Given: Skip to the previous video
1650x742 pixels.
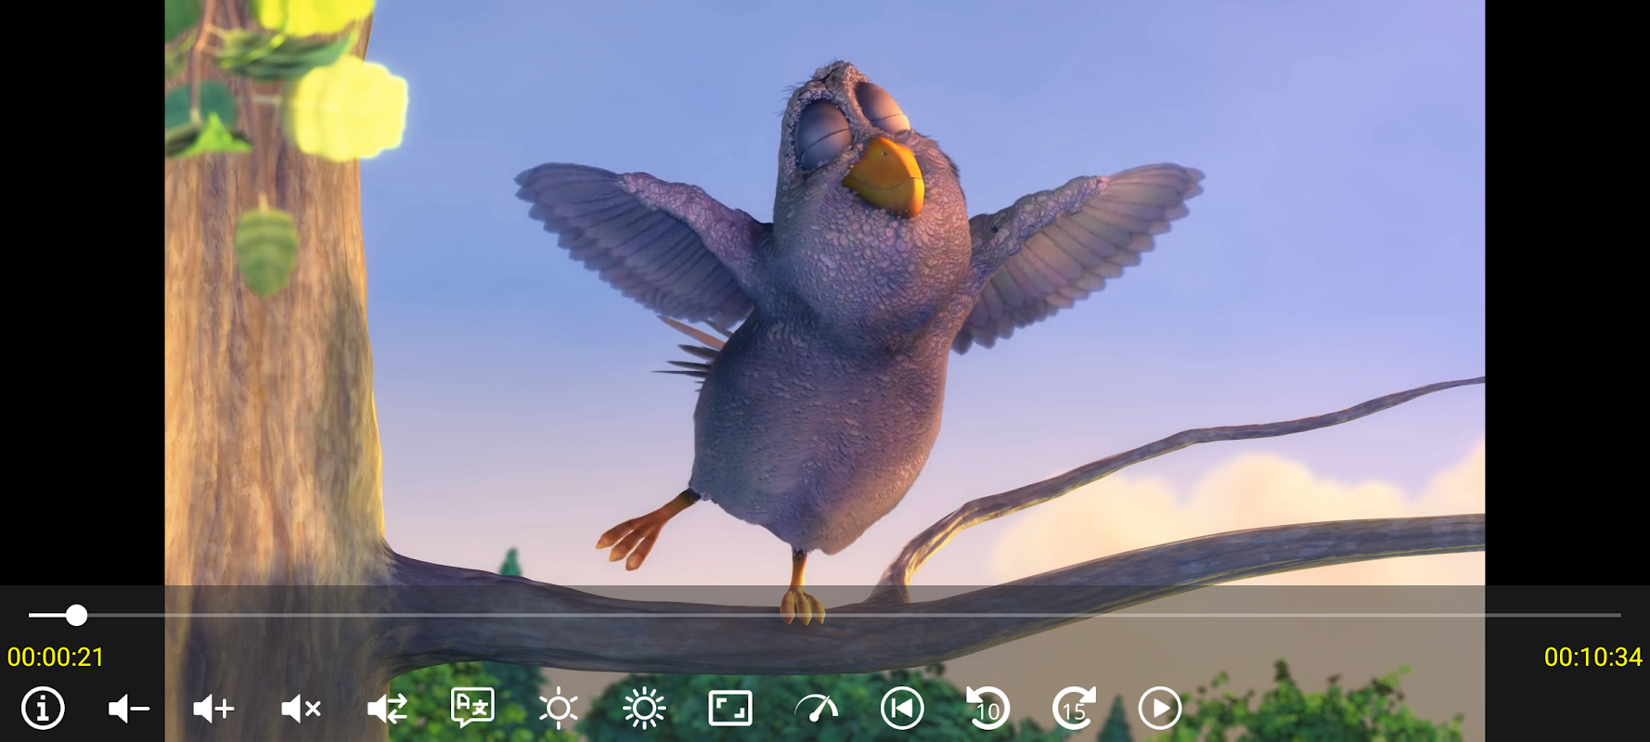Looking at the screenshot, I should [x=902, y=709].
